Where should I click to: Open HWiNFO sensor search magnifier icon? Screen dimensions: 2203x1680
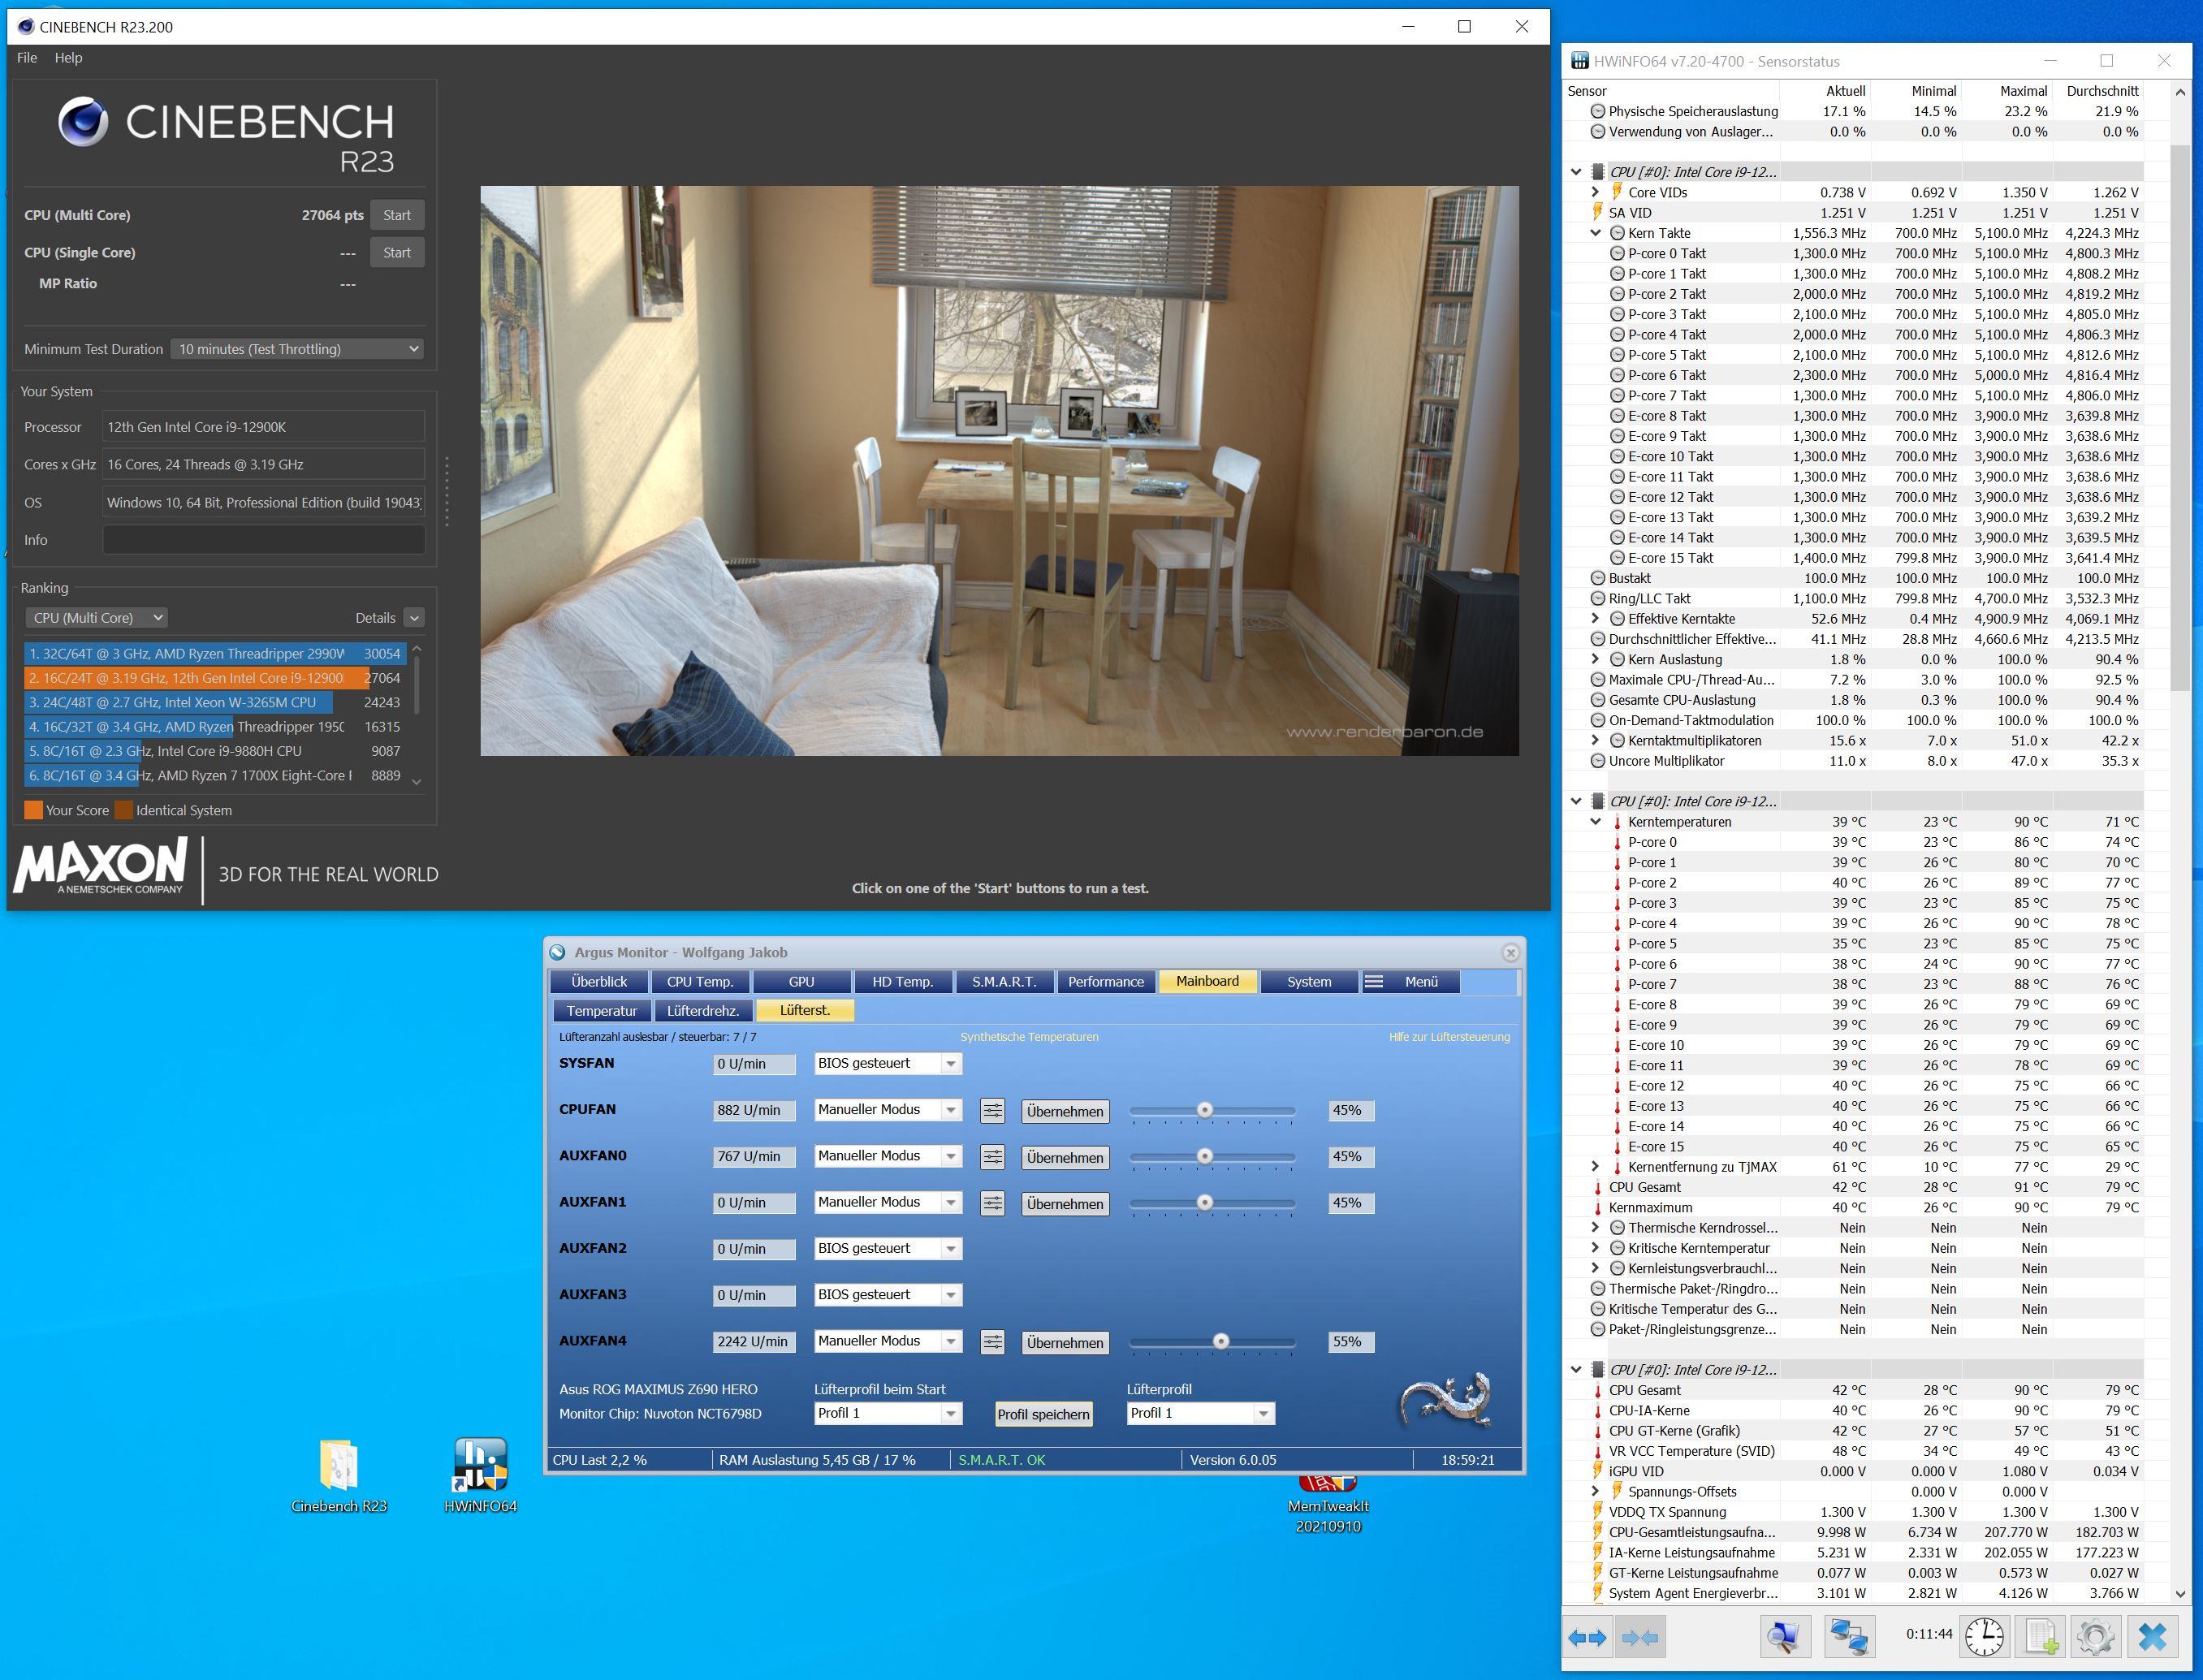(x=1784, y=1638)
